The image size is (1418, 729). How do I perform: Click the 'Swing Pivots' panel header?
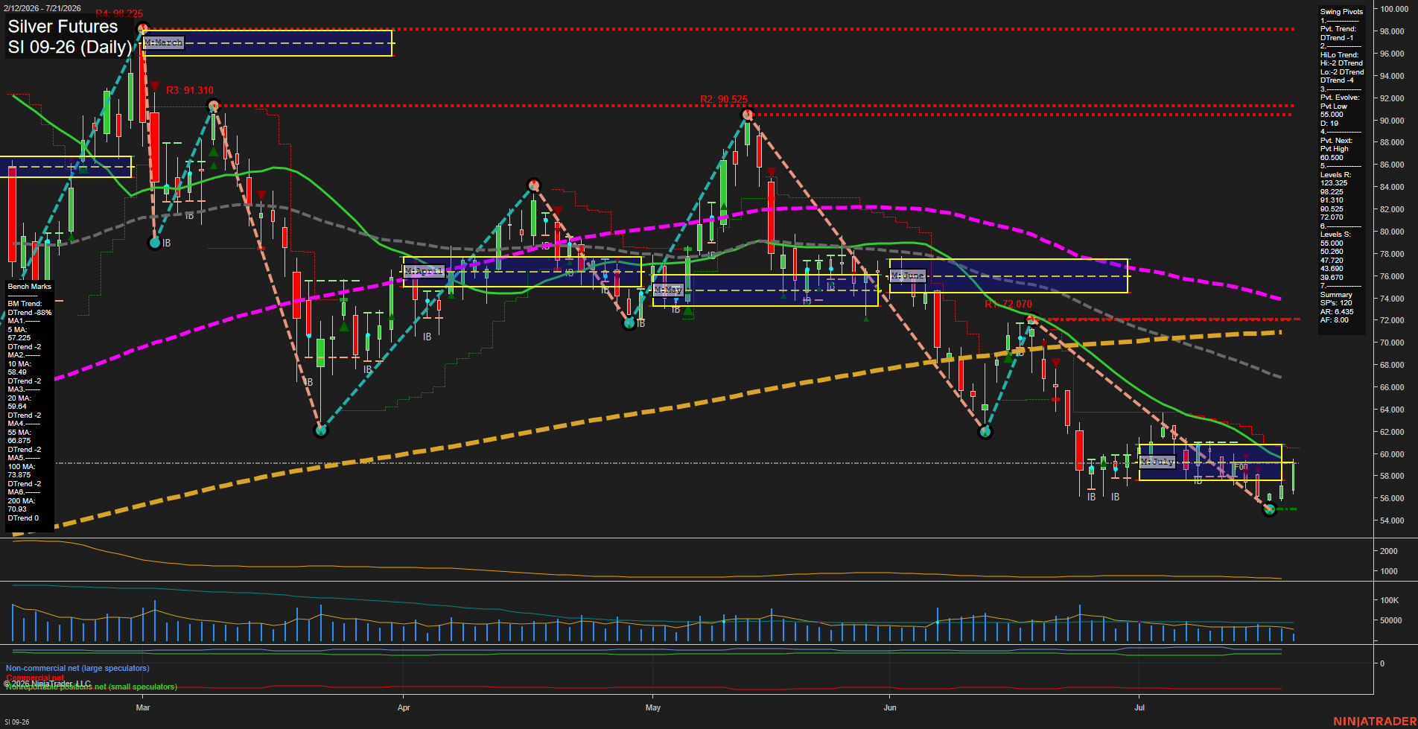pyautogui.click(x=1341, y=12)
